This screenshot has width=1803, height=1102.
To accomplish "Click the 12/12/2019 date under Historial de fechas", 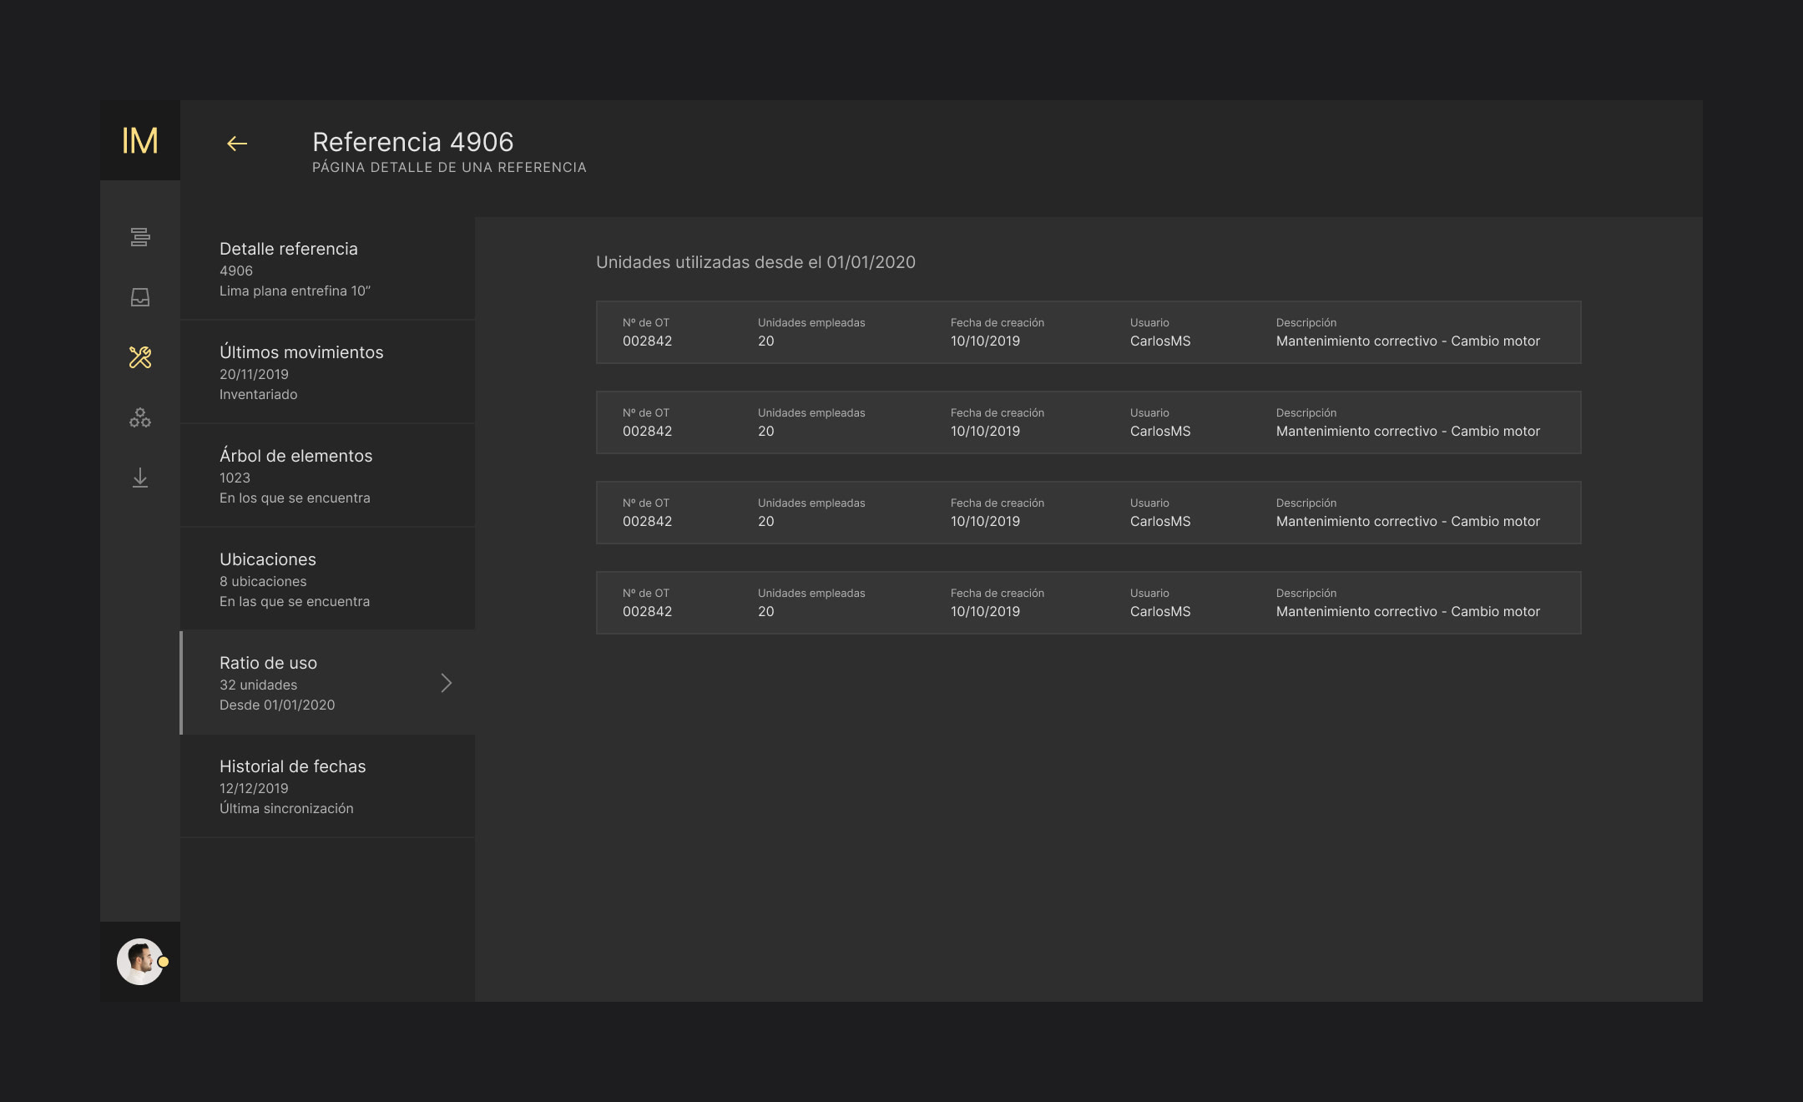I will (x=254, y=788).
